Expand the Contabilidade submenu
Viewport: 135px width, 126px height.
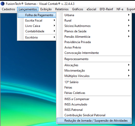point(37,31)
